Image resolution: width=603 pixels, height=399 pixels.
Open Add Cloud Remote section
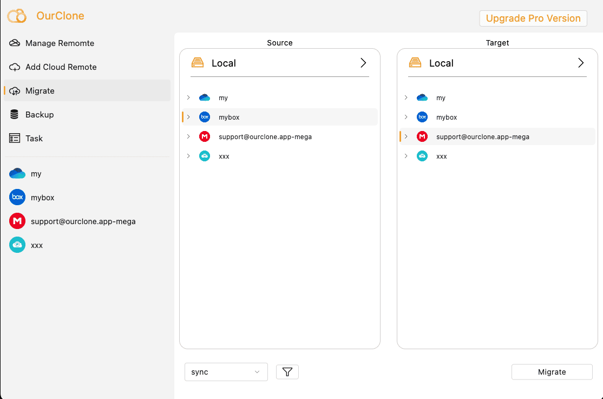87,67
